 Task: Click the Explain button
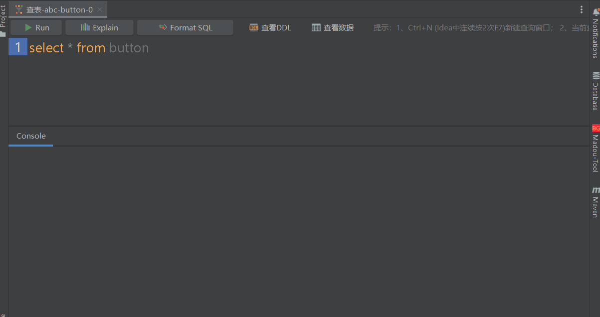click(x=99, y=27)
